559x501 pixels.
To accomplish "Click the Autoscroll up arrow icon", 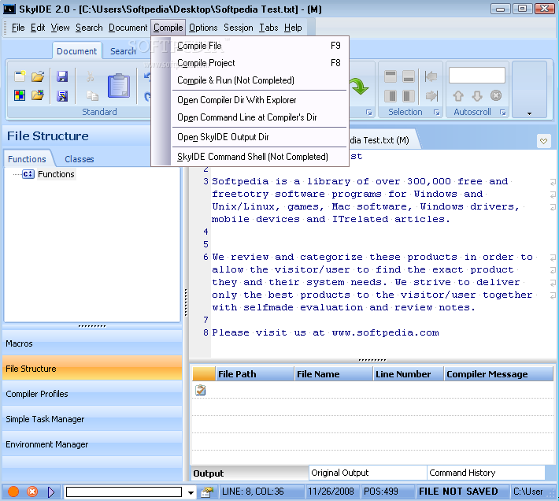I will pyautogui.click(x=458, y=95).
